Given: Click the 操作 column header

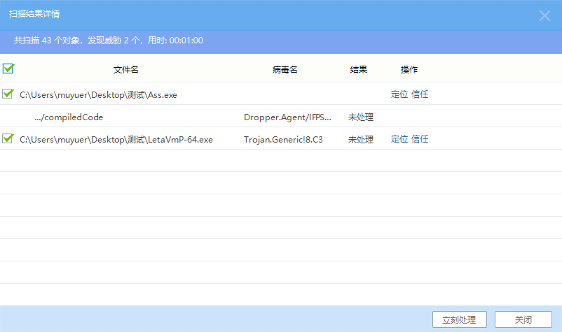Looking at the screenshot, I should tap(409, 70).
